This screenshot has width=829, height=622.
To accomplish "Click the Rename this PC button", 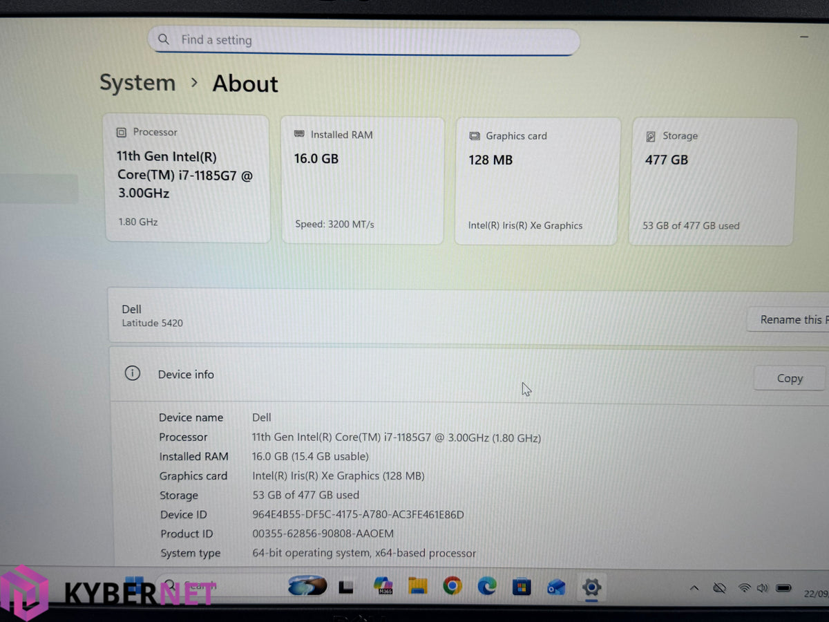I will 788,320.
